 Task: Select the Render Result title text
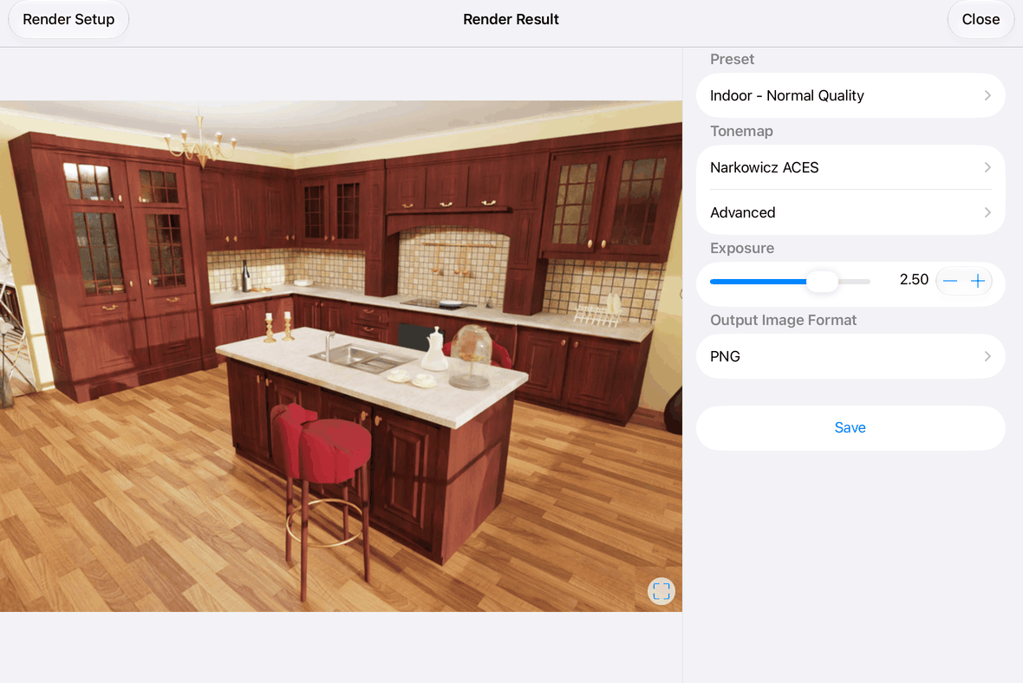coord(511,20)
